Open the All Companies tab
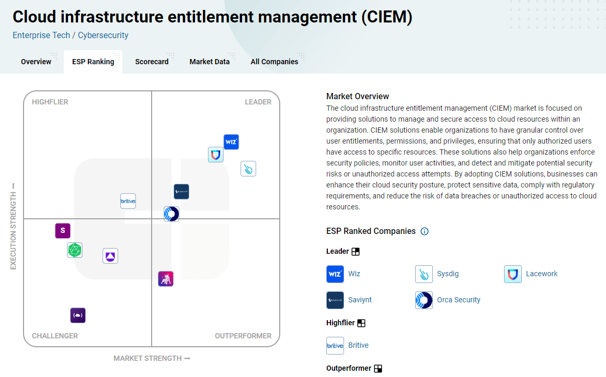Screen dimensions: 606x377 point(274,62)
